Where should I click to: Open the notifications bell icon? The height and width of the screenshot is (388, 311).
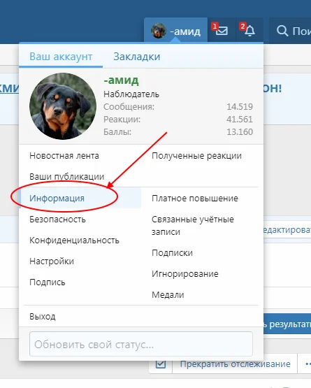coord(249,31)
